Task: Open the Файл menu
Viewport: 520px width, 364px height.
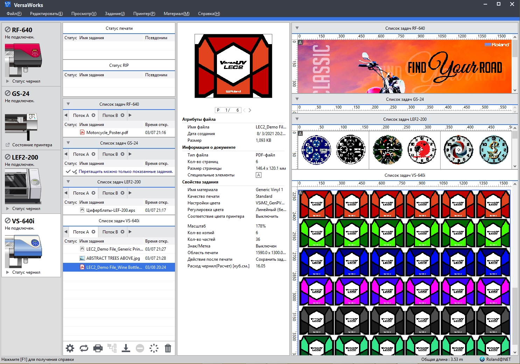Action: point(14,14)
